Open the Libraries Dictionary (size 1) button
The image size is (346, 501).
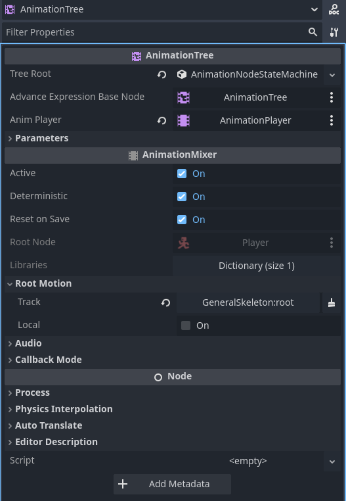pyautogui.click(x=257, y=266)
